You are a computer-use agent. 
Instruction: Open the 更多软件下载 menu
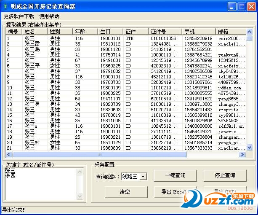(x=19, y=16)
